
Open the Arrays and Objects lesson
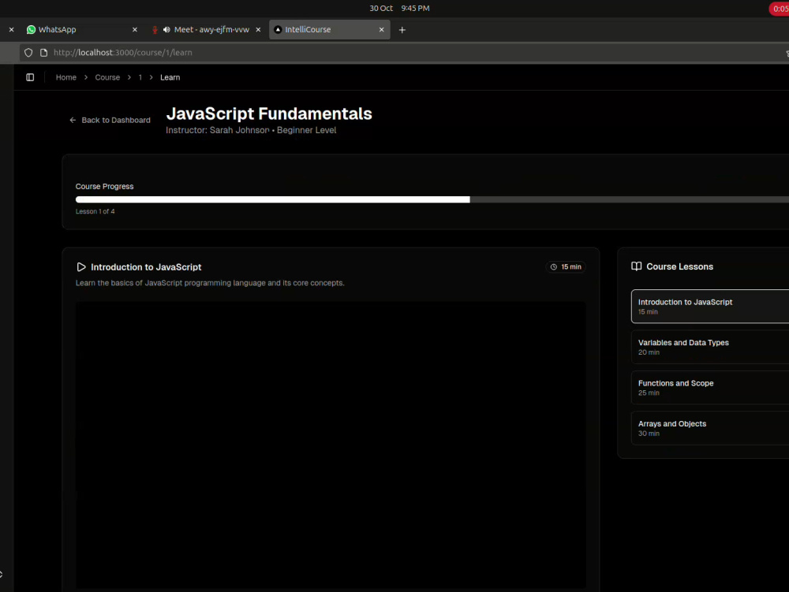(710, 428)
